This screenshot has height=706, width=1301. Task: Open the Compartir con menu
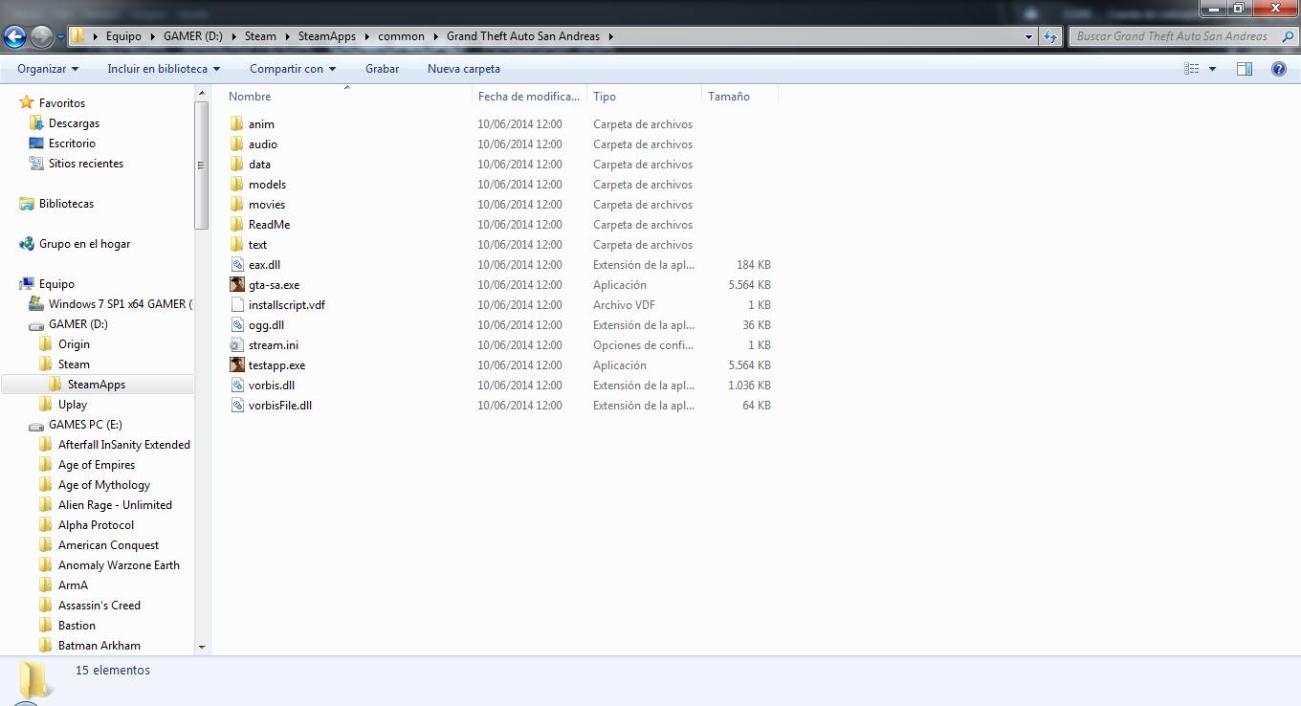(293, 69)
